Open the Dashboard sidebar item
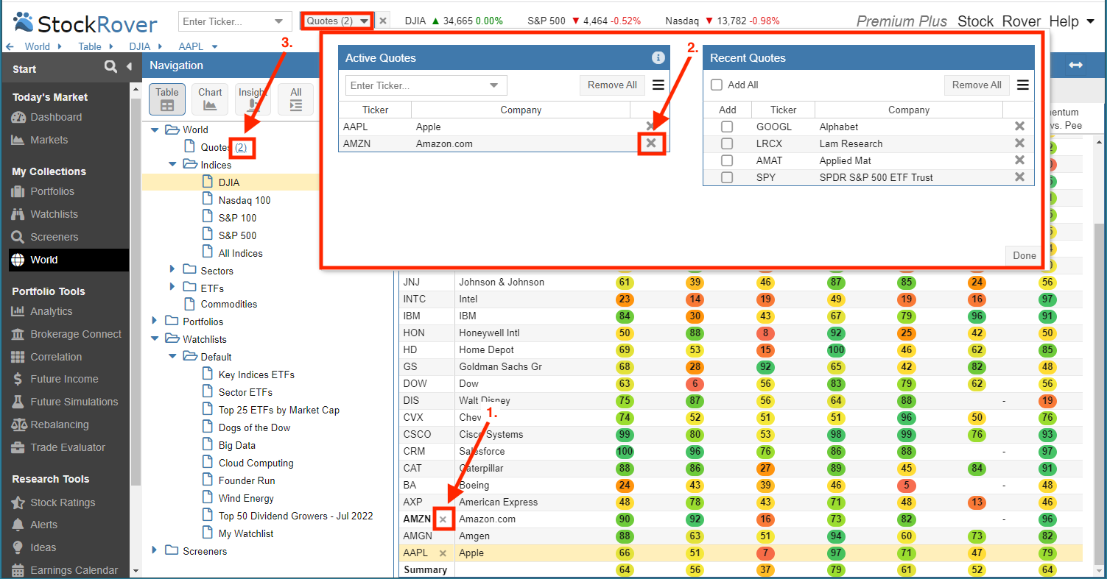1107x579 pixels. click(x=56, y=117)
